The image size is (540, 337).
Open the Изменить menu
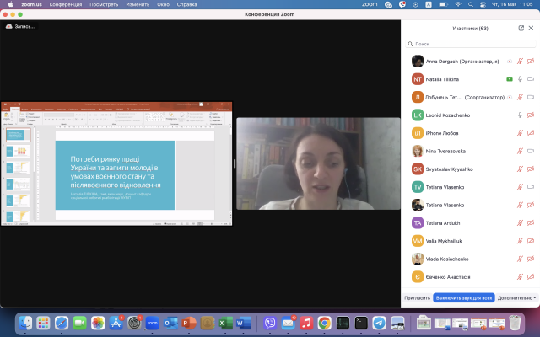coord(138,4)
